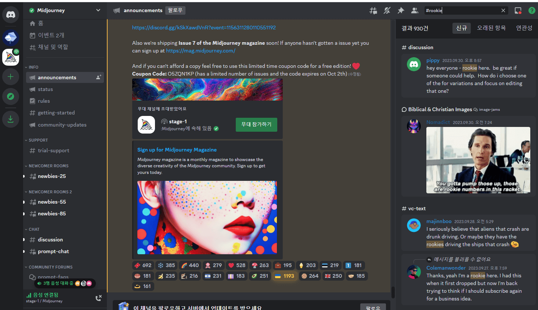Open the newbies-85 channel
The width and height of the screenshot is (538, 310).
(65, 214)
